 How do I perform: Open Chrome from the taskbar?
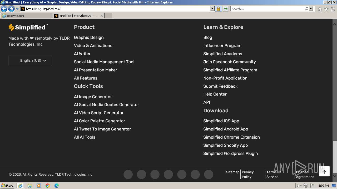click(48, 186)
